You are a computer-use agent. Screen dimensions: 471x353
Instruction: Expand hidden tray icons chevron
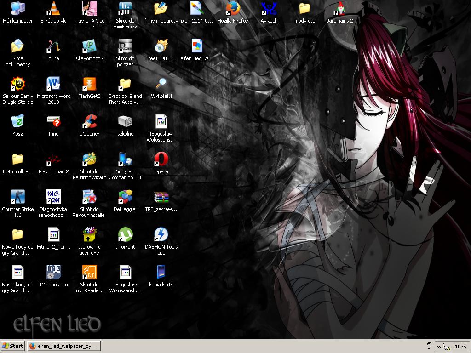(439, 347)
